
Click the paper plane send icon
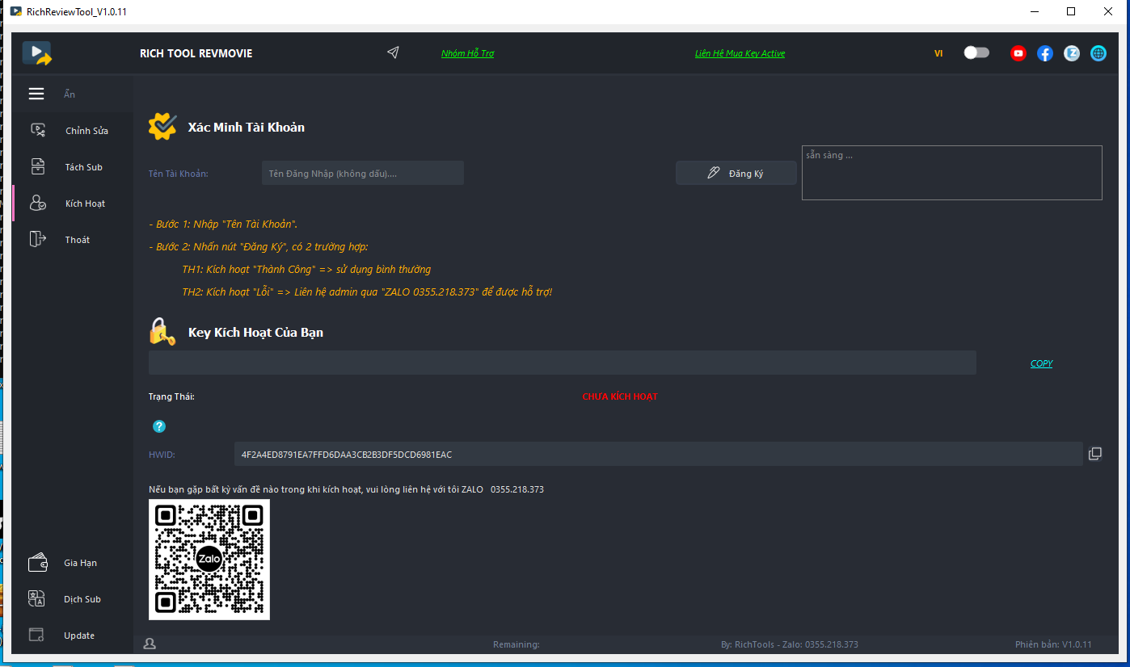393,52
